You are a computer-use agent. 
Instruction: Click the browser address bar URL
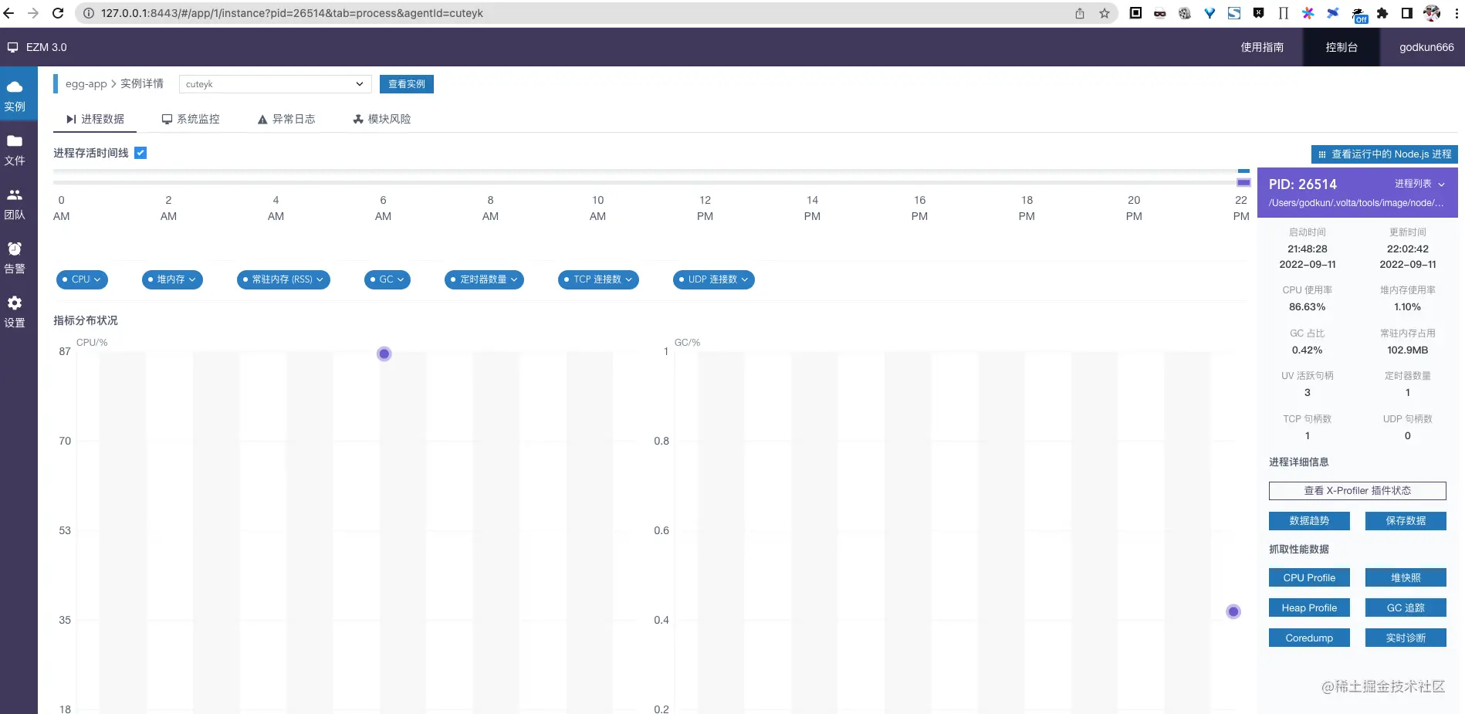tap(292, 13)
